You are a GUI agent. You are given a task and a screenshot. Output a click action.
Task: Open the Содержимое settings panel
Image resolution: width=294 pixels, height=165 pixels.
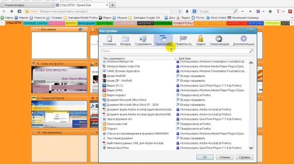click(143, 40)
